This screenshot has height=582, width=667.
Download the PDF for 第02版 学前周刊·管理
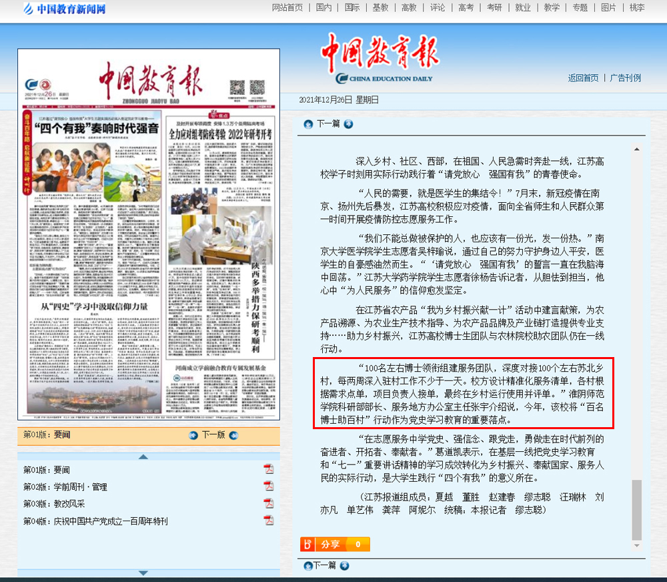pos(268,487)
